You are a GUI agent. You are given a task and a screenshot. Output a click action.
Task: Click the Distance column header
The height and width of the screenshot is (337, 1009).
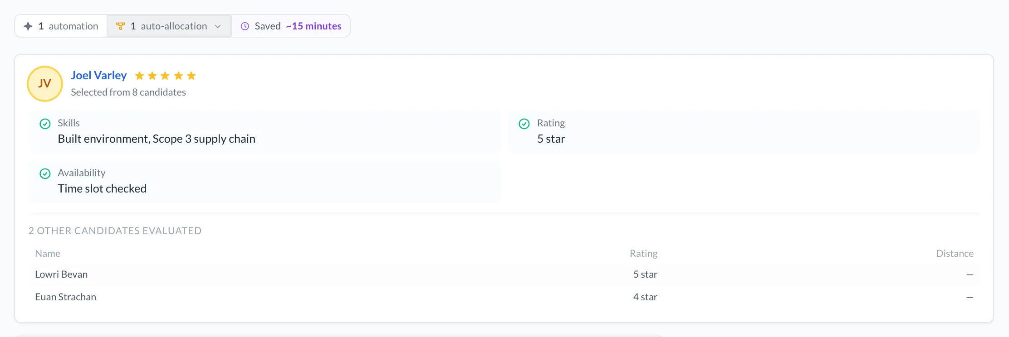click(x=955, y=254)
